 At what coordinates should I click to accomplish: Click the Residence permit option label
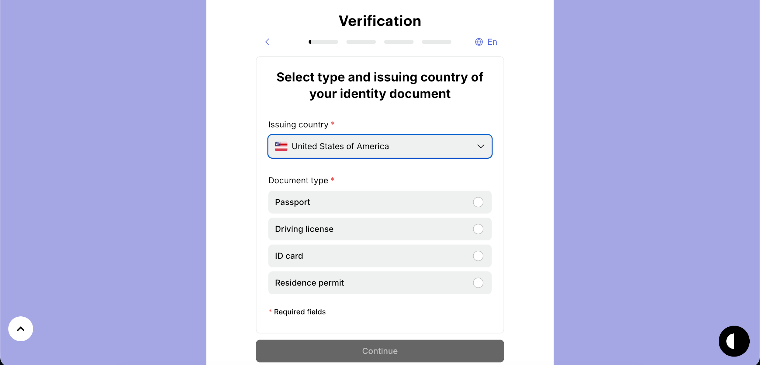pyautogui.click(x=309, y=283)
